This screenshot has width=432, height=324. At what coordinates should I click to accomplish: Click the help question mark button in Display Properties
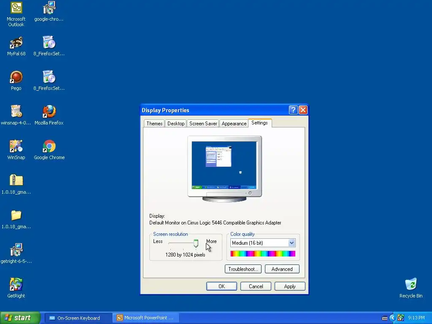pos(293,110)
